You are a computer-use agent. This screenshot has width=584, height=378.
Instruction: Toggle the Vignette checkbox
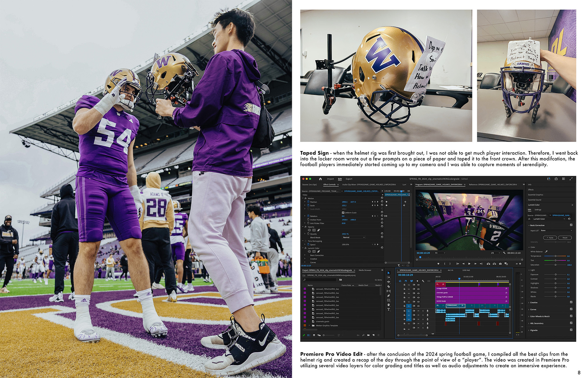(x=571, y=330)
